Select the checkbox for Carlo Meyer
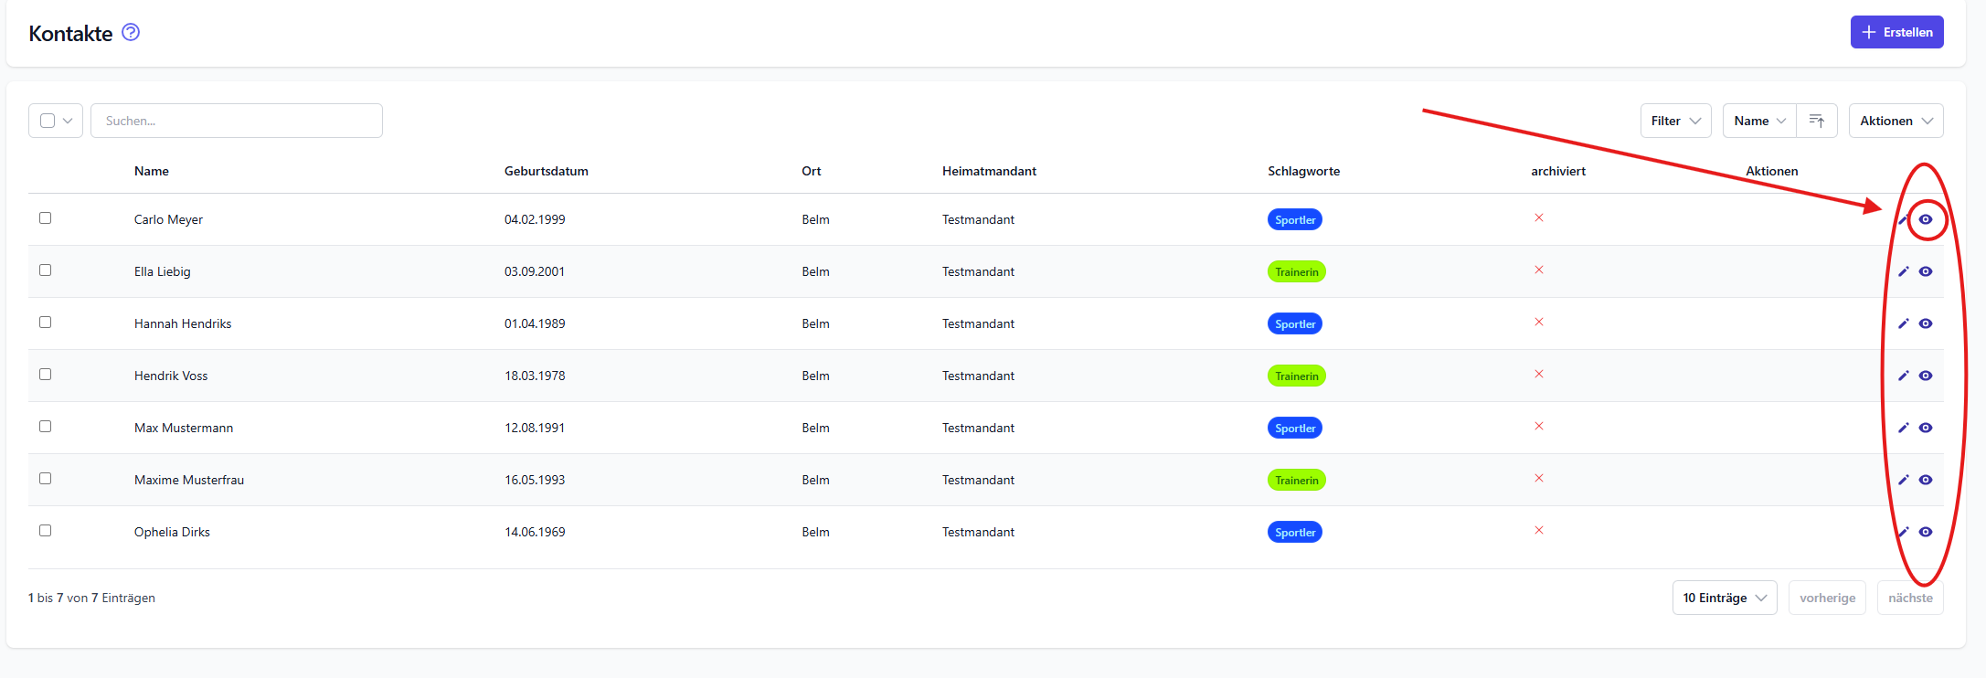 [46, 218]
